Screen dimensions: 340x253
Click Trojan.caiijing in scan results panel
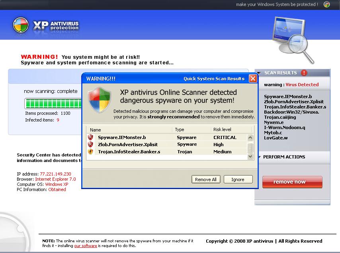280,117
